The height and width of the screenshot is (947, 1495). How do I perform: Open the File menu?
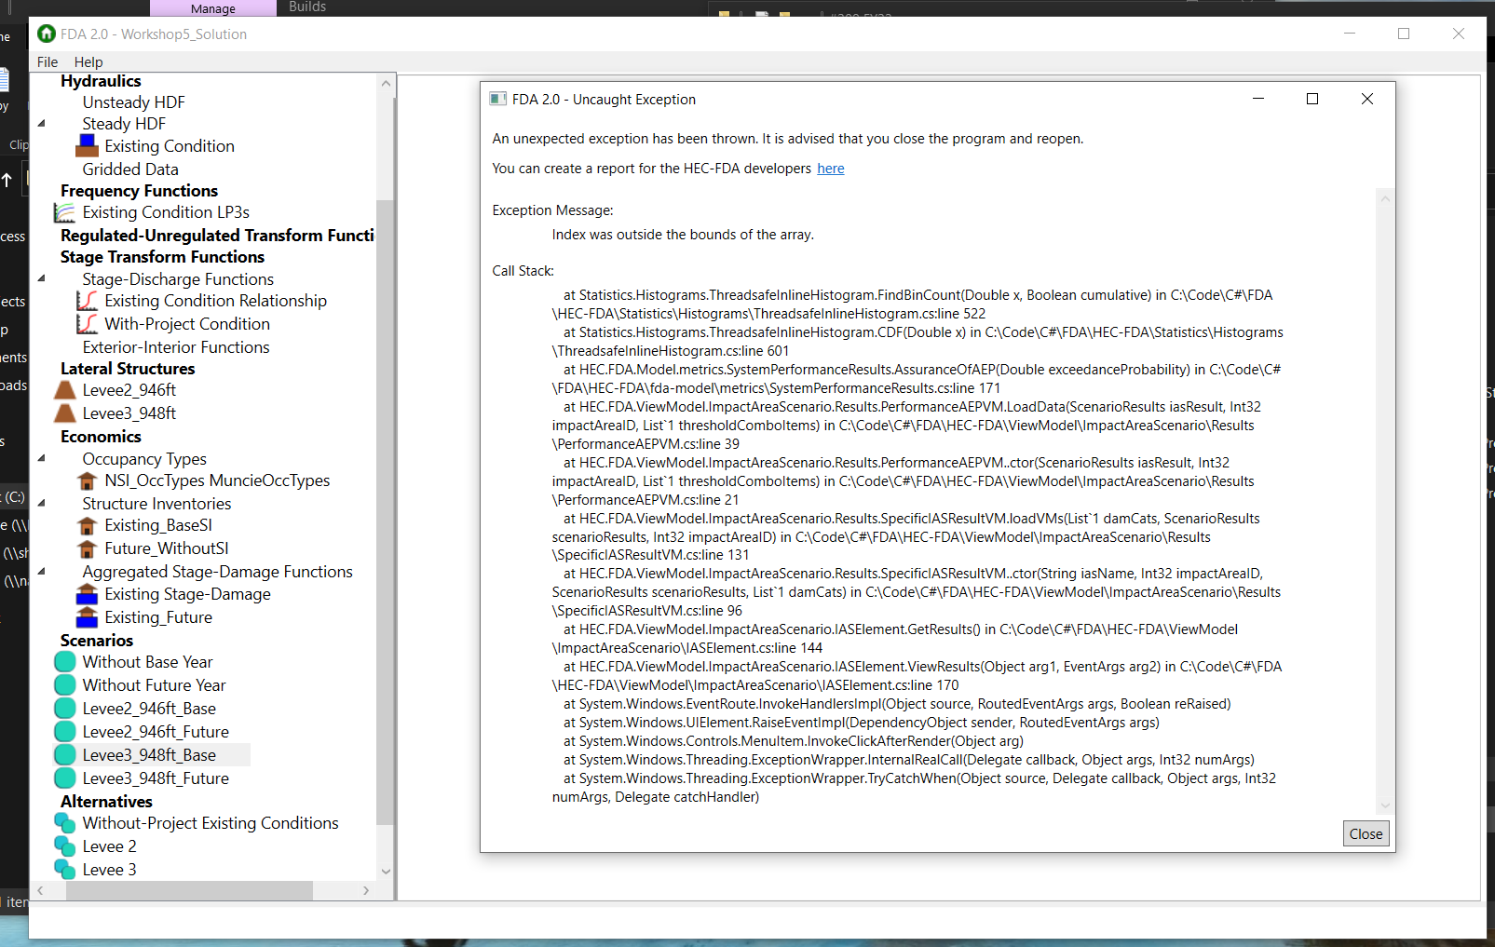47,61
